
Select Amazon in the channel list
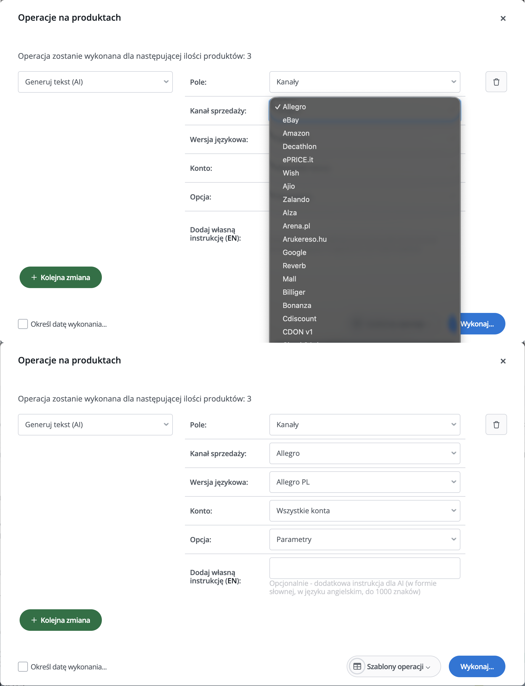tap(296, 133)
